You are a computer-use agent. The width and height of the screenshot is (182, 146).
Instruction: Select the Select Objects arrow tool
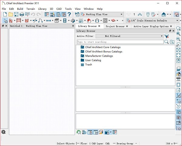click(x=5, y=21)
